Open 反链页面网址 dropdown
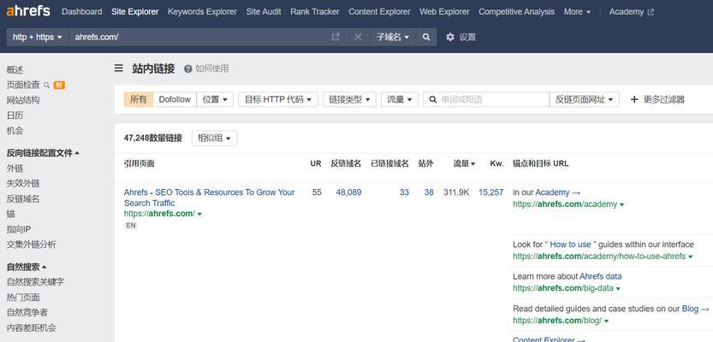Screen dimensions: 713x342 pos(585,99)
